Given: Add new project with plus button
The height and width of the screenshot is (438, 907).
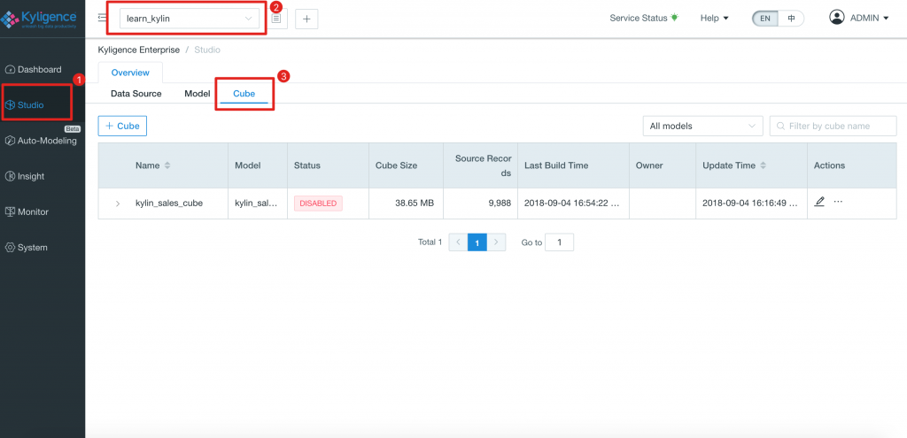Looking at the screenshot, I should click(306, 19).
